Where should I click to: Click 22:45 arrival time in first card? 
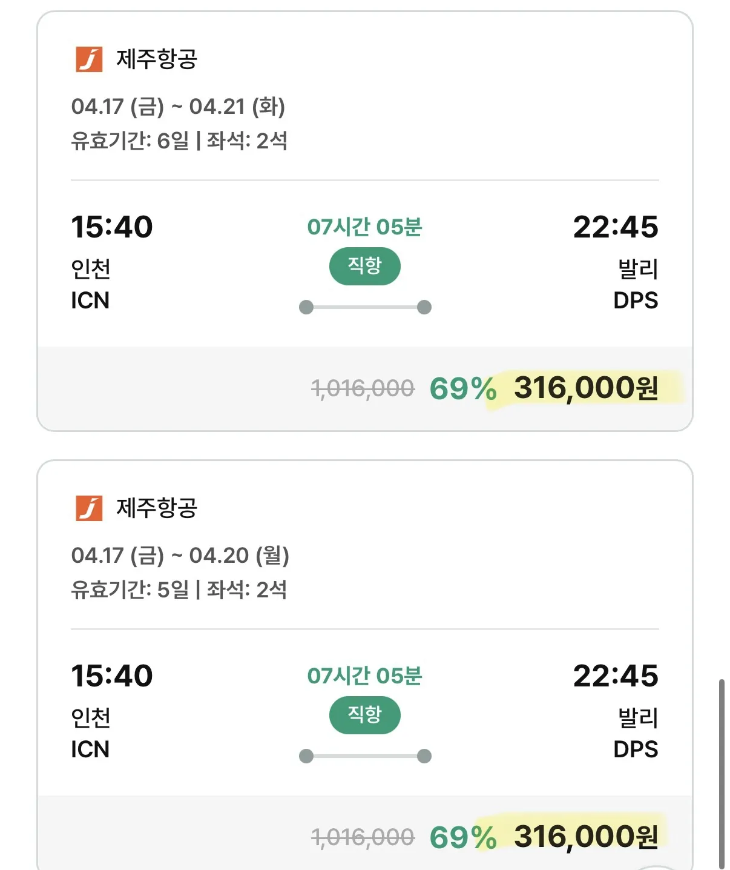pos(615,227)
